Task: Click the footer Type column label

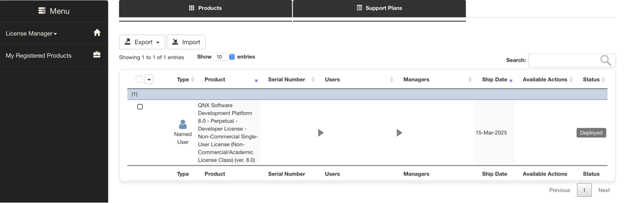Action: 183,174
